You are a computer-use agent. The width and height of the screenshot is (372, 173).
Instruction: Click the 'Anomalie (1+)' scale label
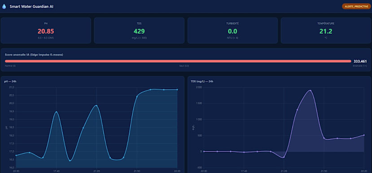(x=360, y=66)
